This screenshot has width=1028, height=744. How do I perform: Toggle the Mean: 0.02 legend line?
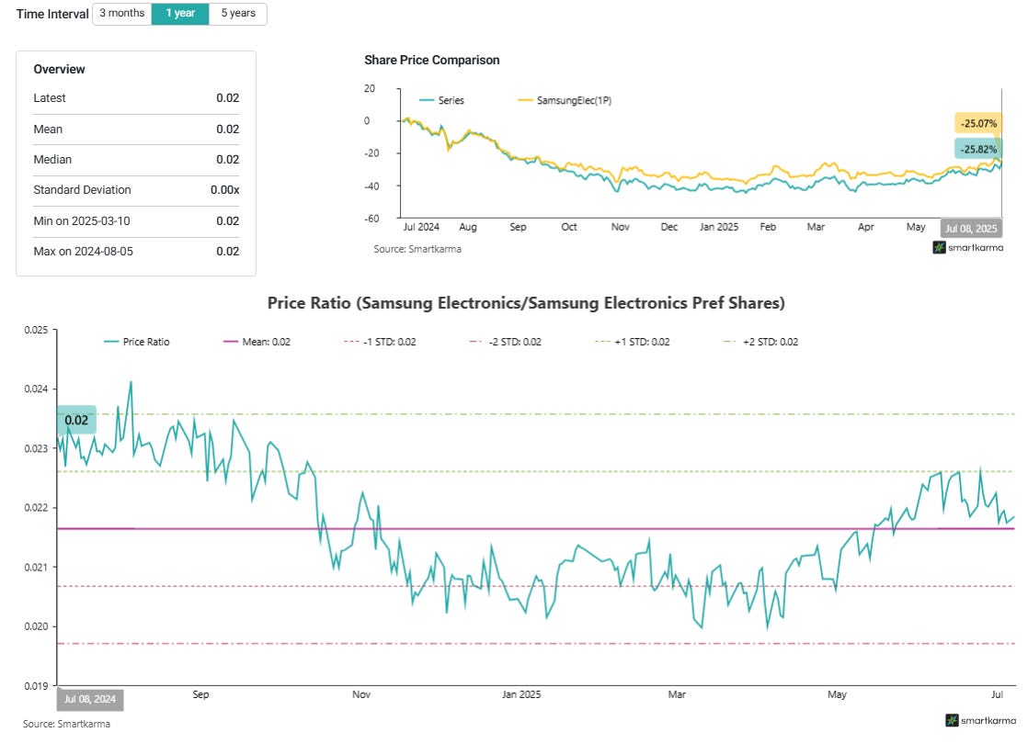257,342
